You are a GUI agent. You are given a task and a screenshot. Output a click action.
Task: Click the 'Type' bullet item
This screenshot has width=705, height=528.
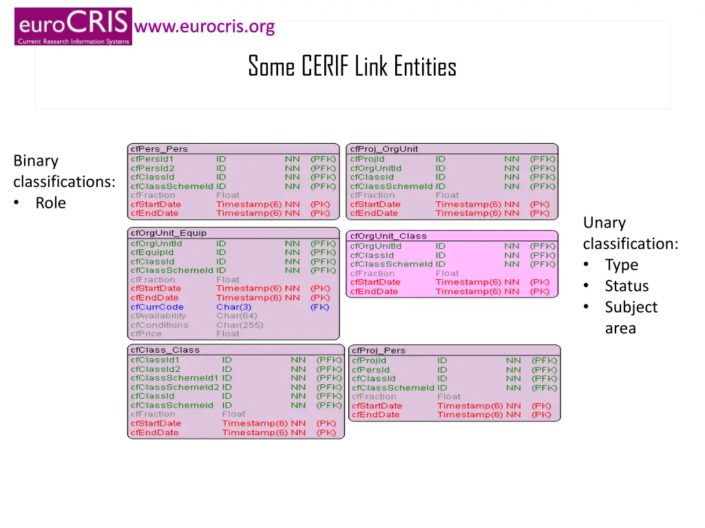pyautogui.click(x=621, y=265)
